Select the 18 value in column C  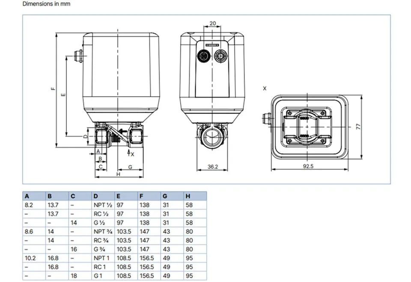(x=74, y=276)
